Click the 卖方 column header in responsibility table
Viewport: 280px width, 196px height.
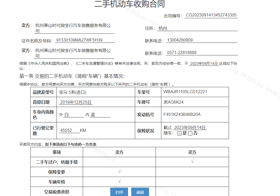(119, 152)
